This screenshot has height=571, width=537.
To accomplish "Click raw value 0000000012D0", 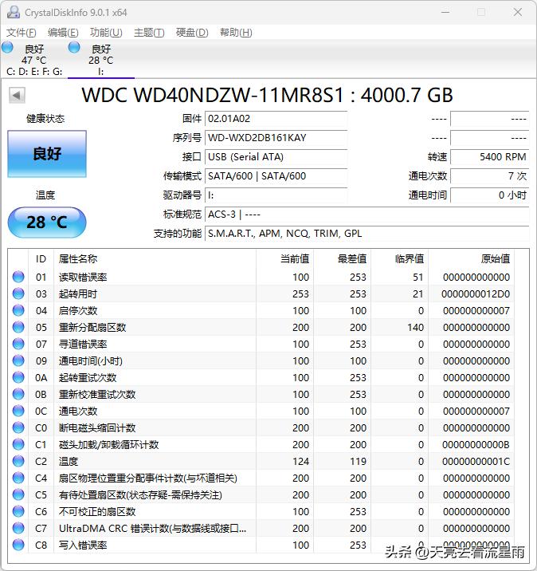I will [x=476, y=294].
